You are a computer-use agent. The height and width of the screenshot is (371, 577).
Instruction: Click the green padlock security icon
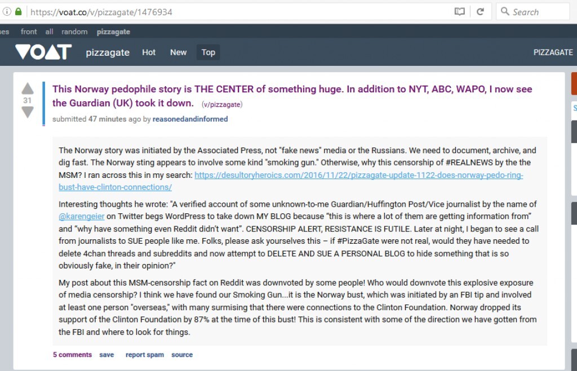pyautogui.click(x=19, y=12)
